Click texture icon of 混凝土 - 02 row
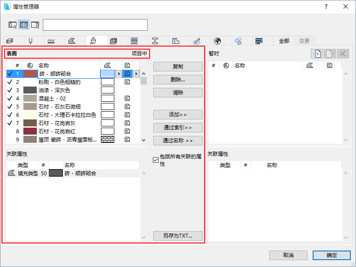The width and height of the screenshot is (356, 267). (x=127, y=98)
